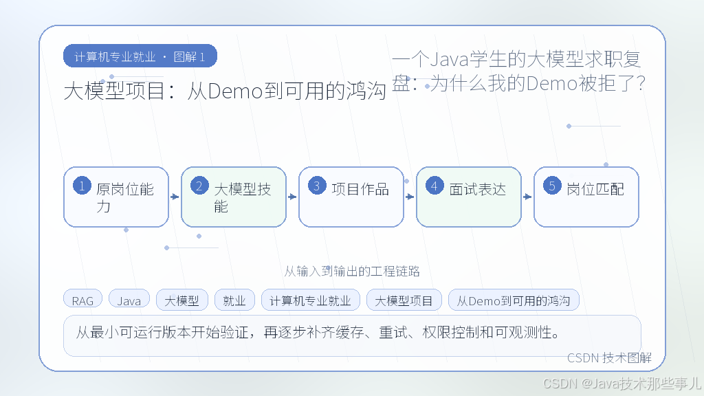704x396 pixels.
Task: Select step card 1 '原岗位能力'
Action: pyautogui.click(x=116, y=197)
